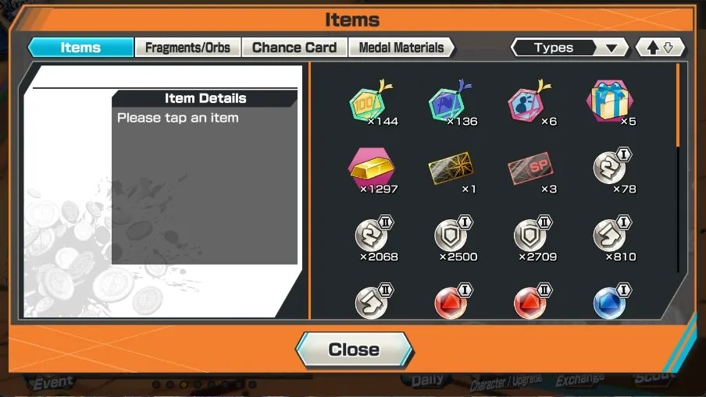Tap the gift box item x5
The image size is (706, 397).
[610, 103]
